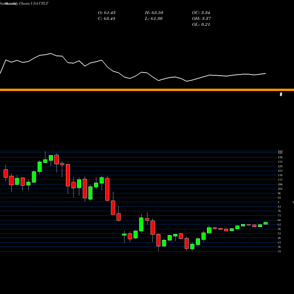The image size is (294, 294).
Task: Click the orange horizontal separator bar
Action: 147,90
